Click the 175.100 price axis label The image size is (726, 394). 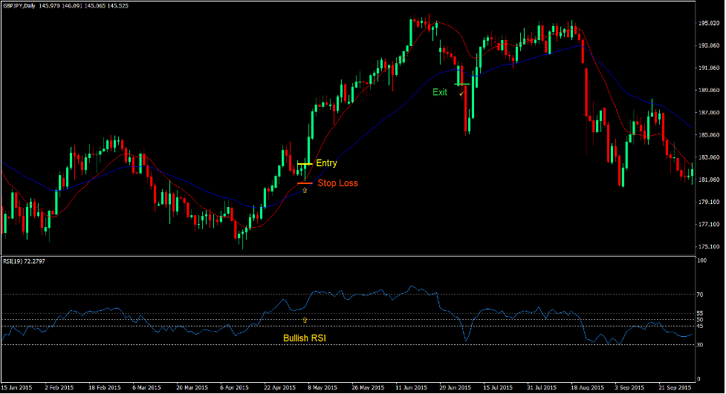coord(709,246)
